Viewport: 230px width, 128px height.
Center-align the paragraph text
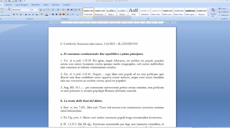(57, 14)
